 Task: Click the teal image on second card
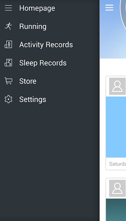coord(116,210)
